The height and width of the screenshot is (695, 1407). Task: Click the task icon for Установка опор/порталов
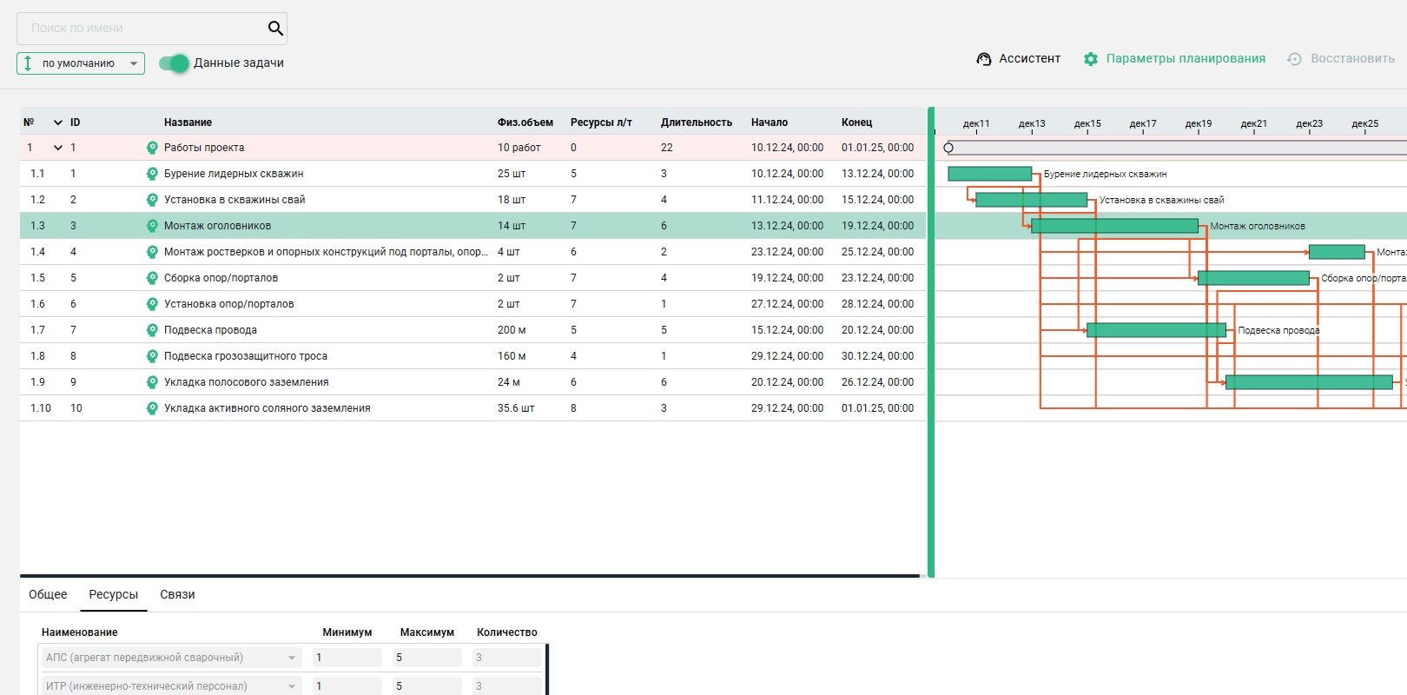[x=152, y=304]
